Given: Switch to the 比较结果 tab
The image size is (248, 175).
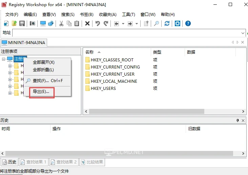Looking at the screenshot, I should (x=92, y=162).
